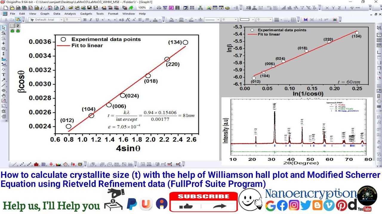Image resolution: width=382 pixels, height=214 pixels.
Task: Click the column bar plot icon in bottom toolbar
Action: (x=36, y=164)
